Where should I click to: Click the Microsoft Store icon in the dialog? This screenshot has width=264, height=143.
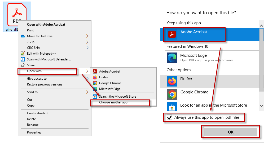[172, 107]
